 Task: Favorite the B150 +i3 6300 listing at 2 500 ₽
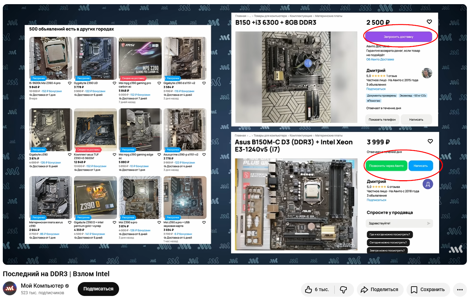click(x=429, y=22)
